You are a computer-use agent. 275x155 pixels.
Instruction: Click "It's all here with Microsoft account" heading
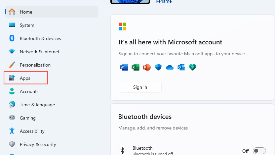[x=170, y=42]
